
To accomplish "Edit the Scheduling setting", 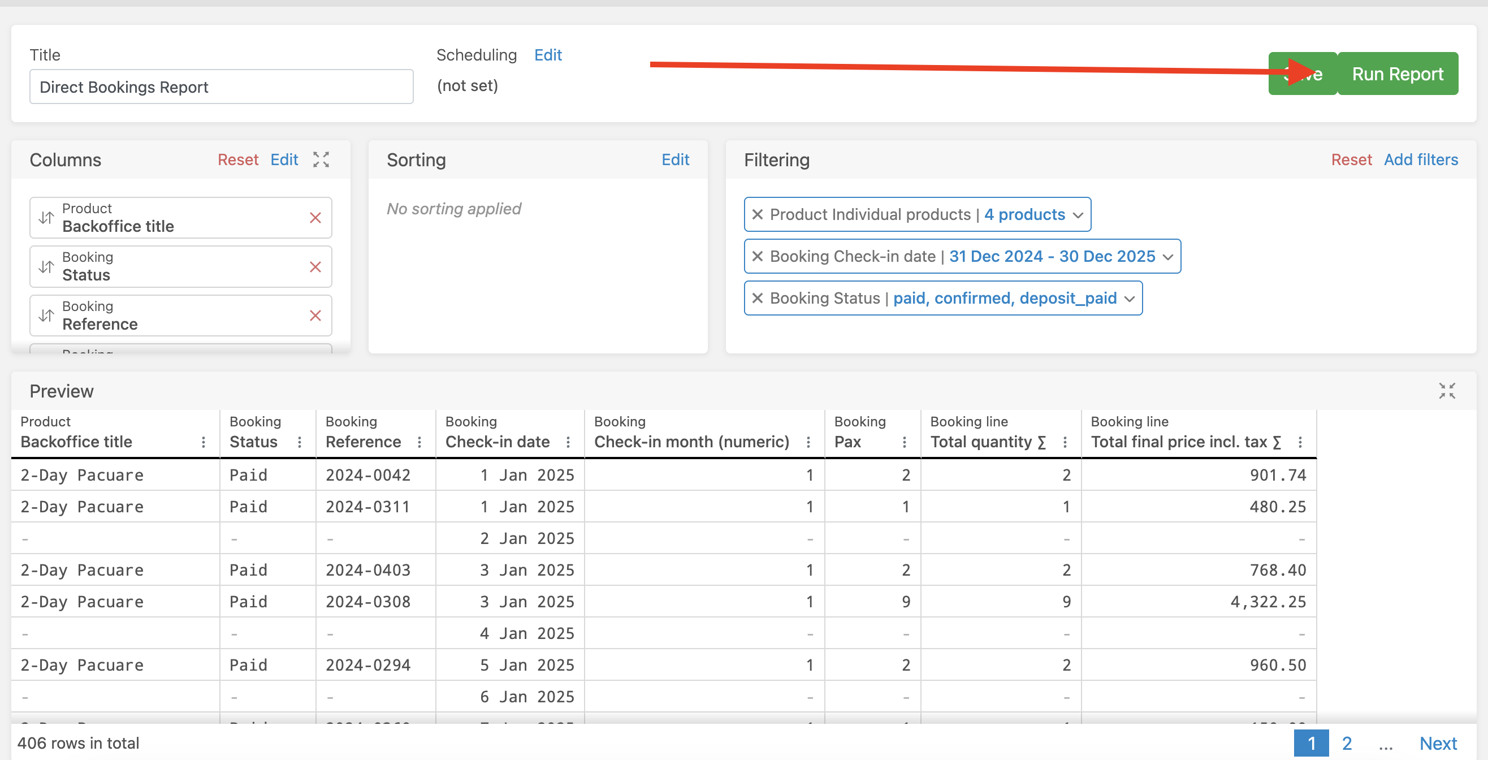I will [548, 55].
